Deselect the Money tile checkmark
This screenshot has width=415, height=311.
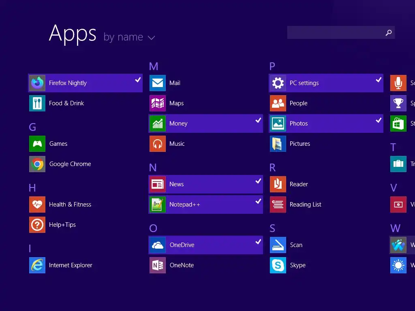coord(258,120)
